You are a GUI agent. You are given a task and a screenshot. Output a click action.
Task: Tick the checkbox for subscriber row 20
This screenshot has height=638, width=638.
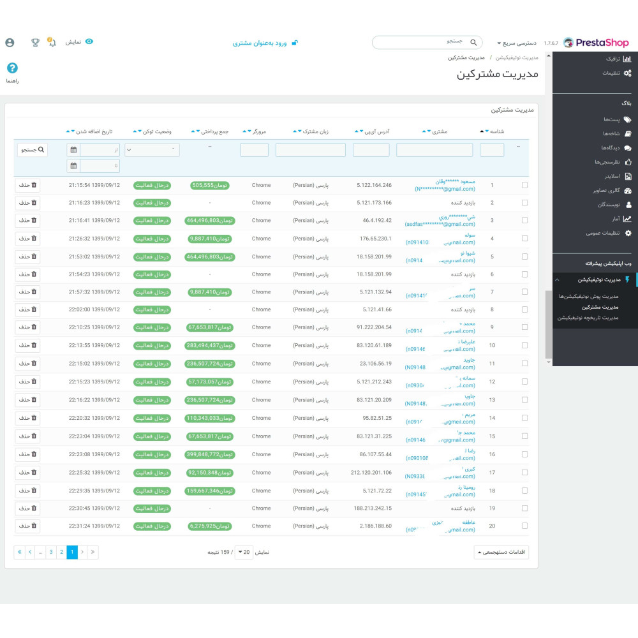(525, 526)
